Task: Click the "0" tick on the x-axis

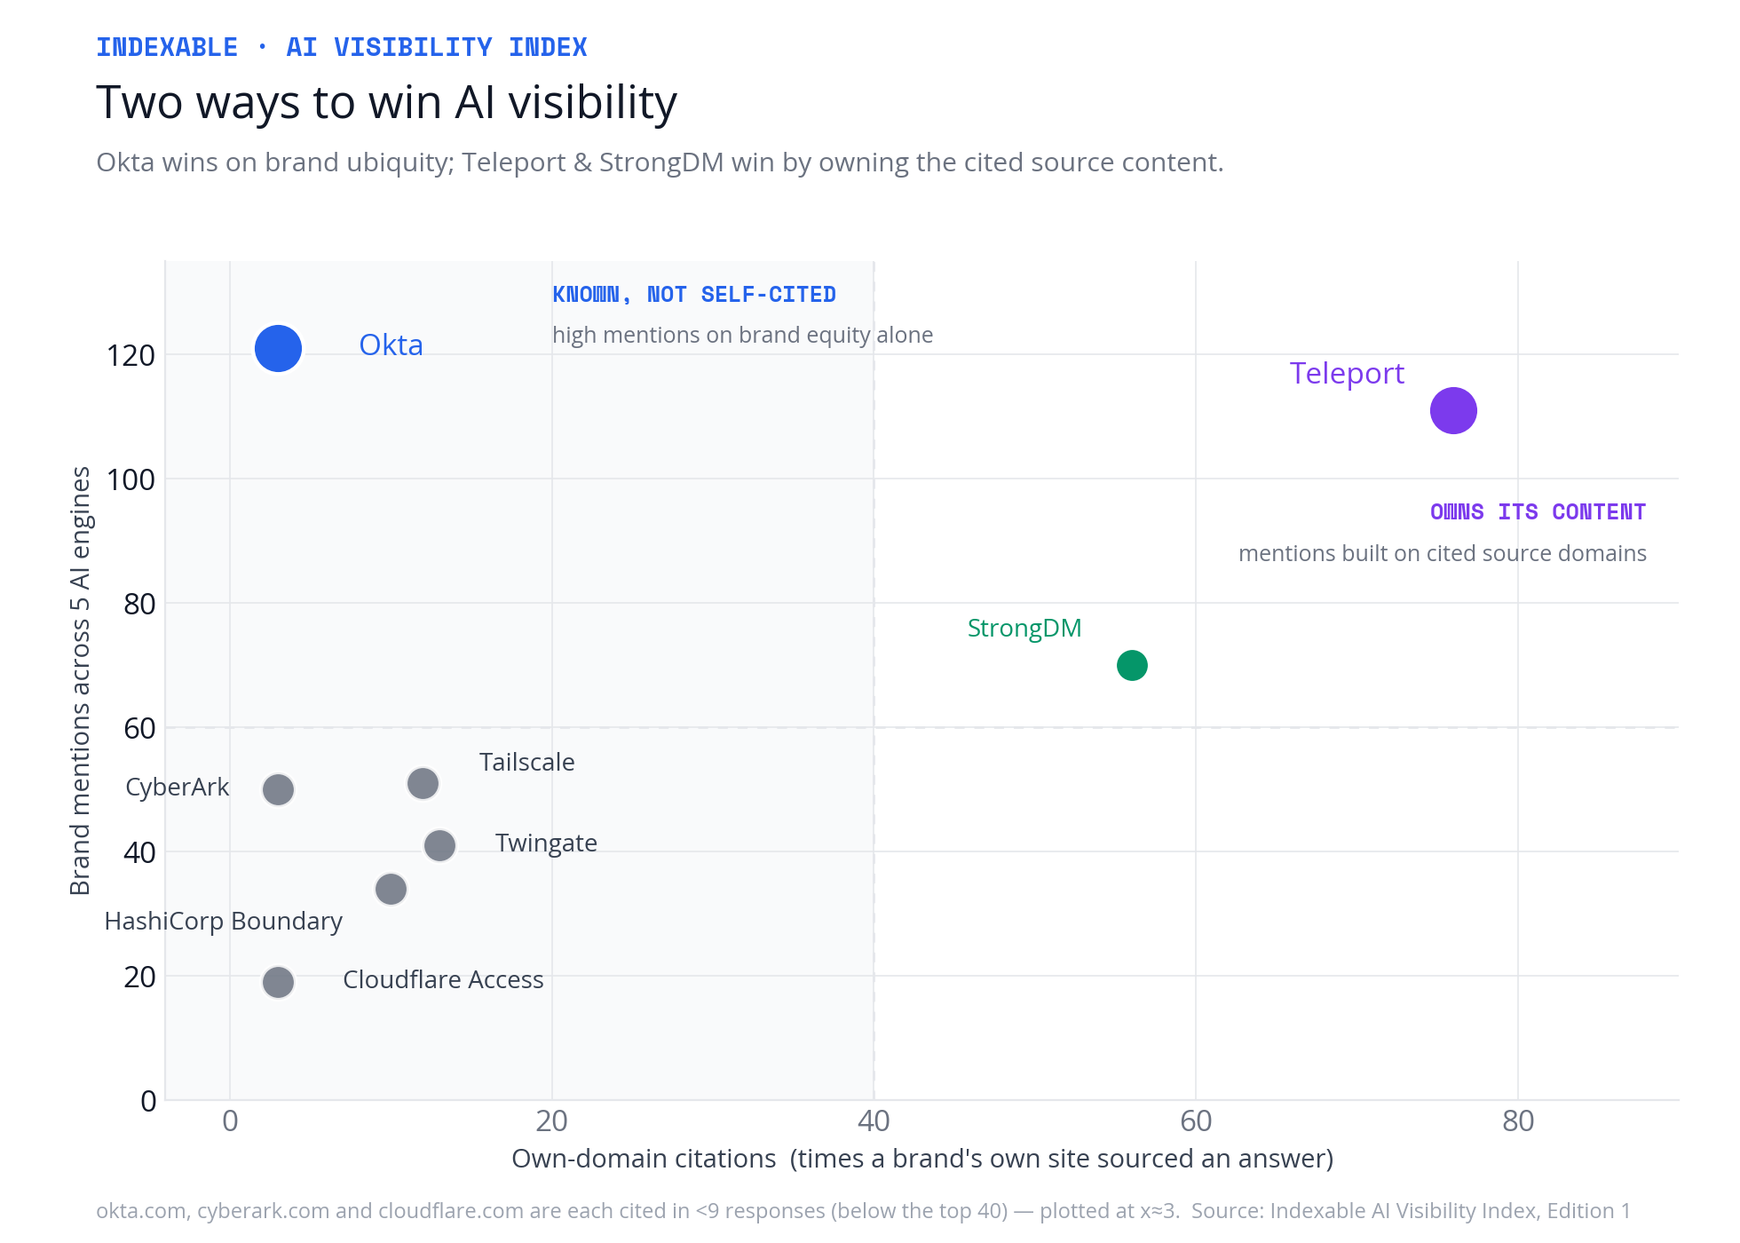Action: 230,1121
